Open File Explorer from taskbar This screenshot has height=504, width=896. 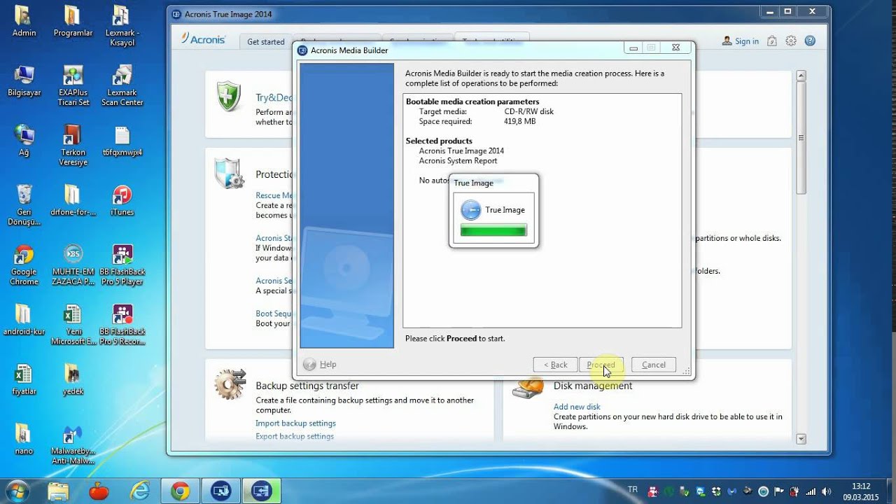[x=59, y=491]
